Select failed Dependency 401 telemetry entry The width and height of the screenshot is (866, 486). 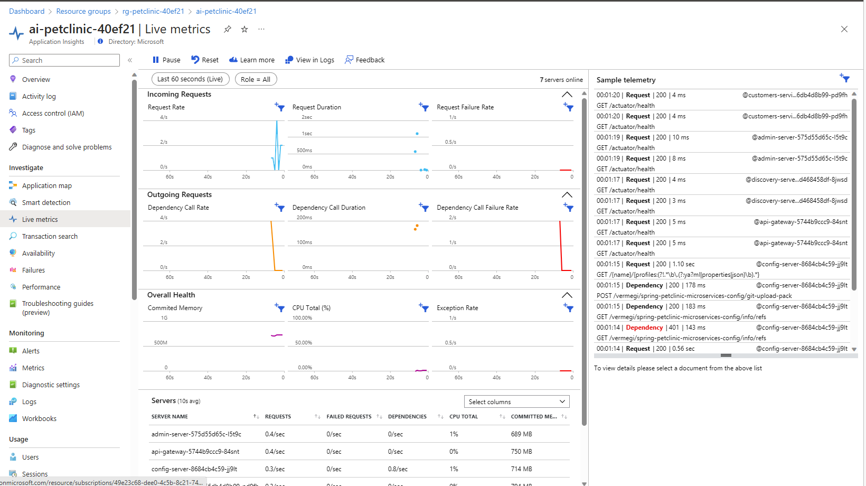click(x=722, y=333)
